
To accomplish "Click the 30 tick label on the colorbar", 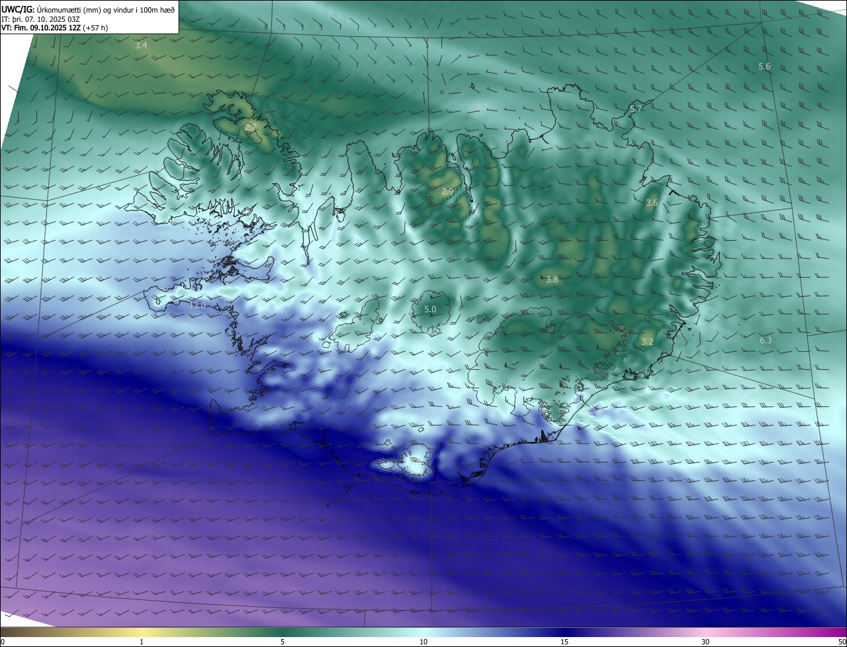I will tap(705, 642).
